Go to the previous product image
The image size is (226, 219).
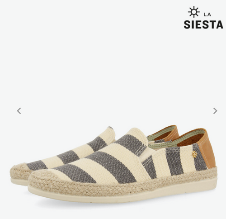click(x=19, y=111)
